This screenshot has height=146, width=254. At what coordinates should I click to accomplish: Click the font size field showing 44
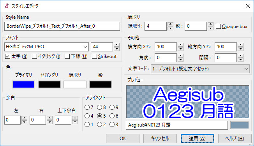point(102,47)
